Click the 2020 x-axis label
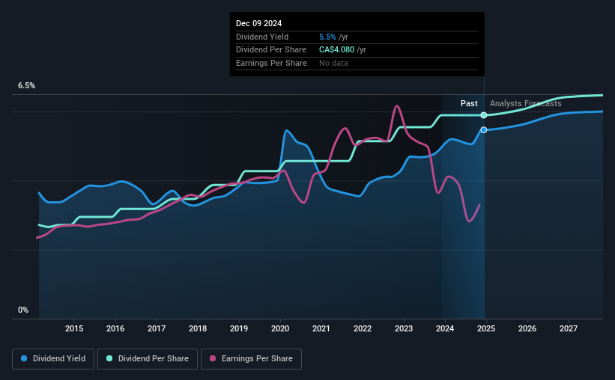 click(x=280, y=328)
